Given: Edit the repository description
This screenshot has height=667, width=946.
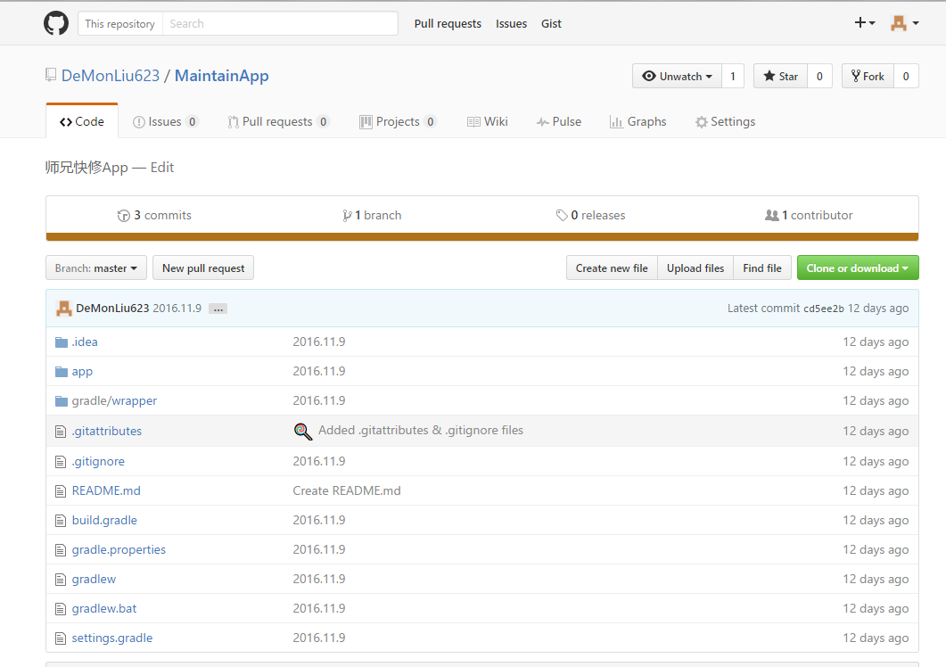Looking at the screenshot, I should point(161,168).
